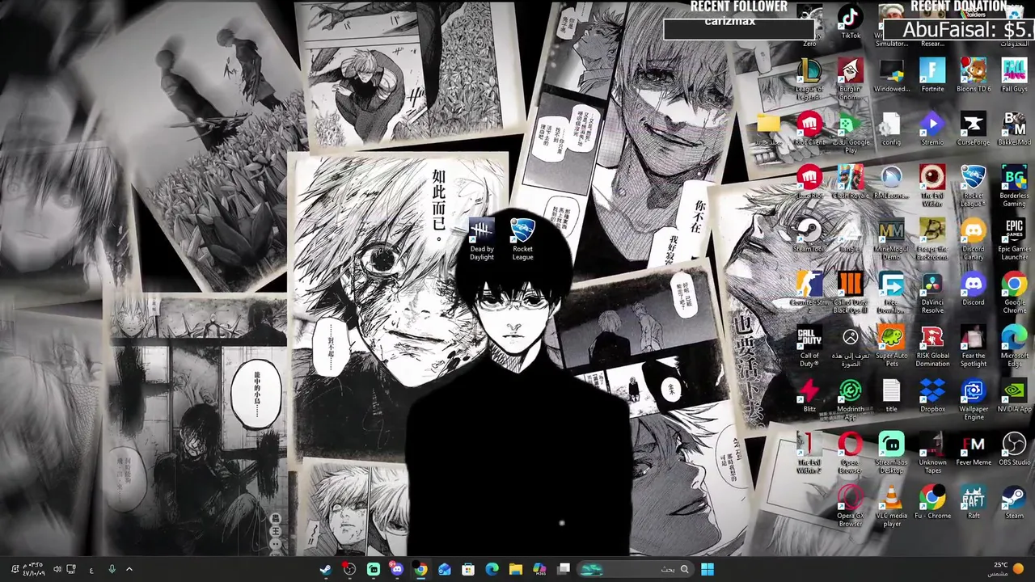
Task: Open the Unknown Tapes shortcut
Action: coord(932,453)
